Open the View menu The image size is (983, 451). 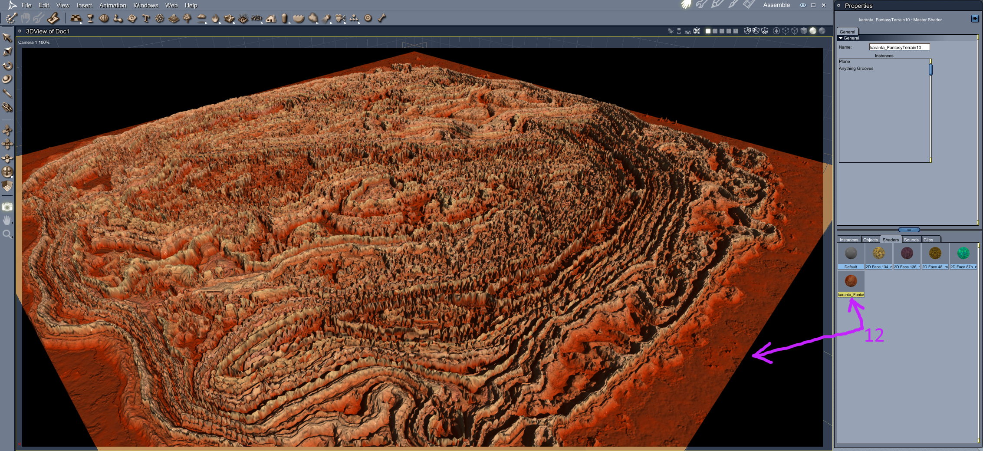tap(63, 5)
